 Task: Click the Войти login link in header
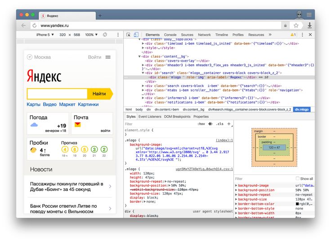[x=94, y=57]
